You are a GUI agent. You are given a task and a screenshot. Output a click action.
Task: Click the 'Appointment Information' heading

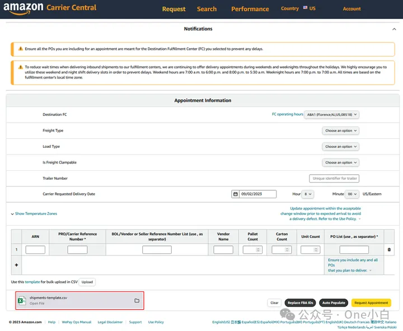click(x=203, y=101)
